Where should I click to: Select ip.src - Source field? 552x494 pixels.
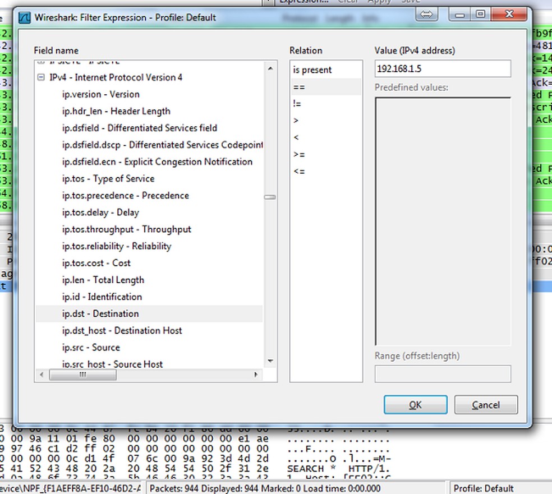[91, 348]
